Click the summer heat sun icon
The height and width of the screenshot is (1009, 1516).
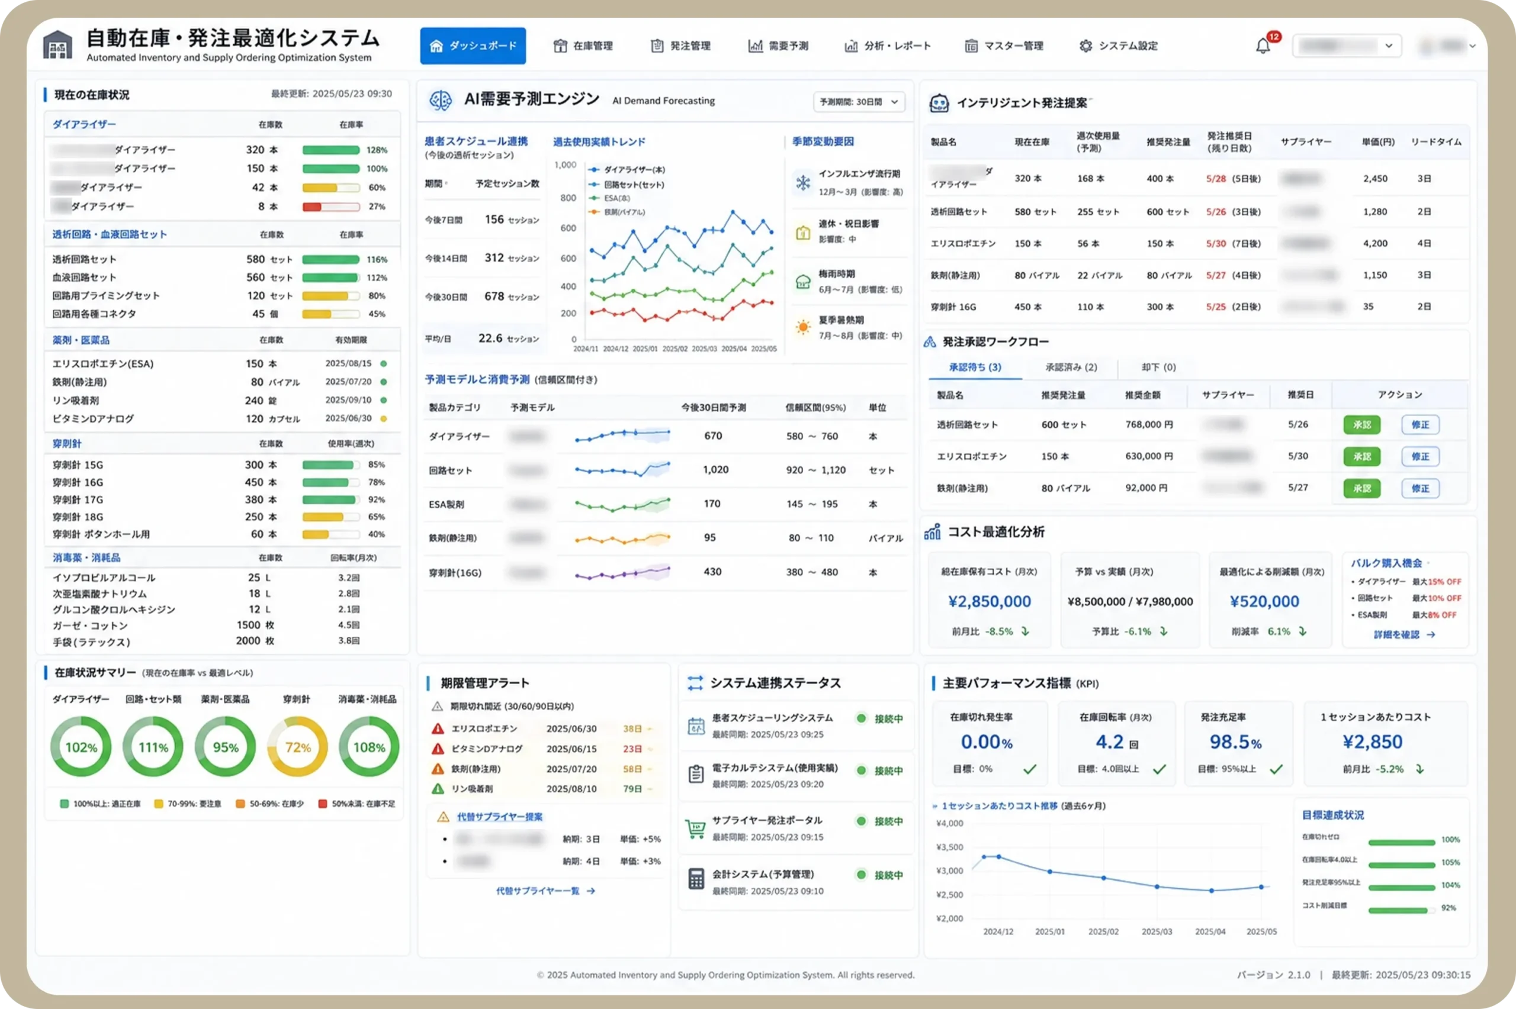(x=803, y=327)
